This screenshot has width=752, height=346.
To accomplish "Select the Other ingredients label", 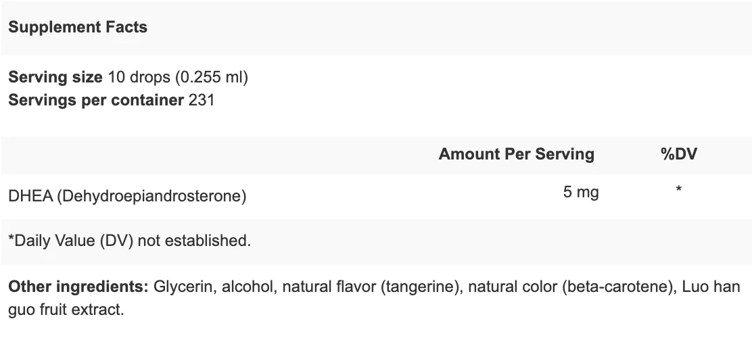I will tap(78, 287).
